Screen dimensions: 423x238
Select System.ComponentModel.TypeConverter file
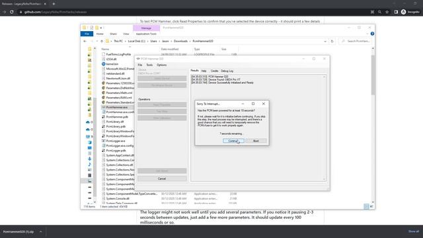[132, 194]
